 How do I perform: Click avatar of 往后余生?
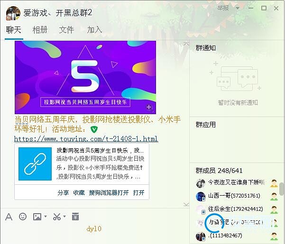click(201, 209)
